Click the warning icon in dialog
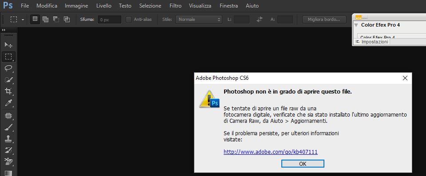Viewport: 426px width, 176px height. point(209,99)
